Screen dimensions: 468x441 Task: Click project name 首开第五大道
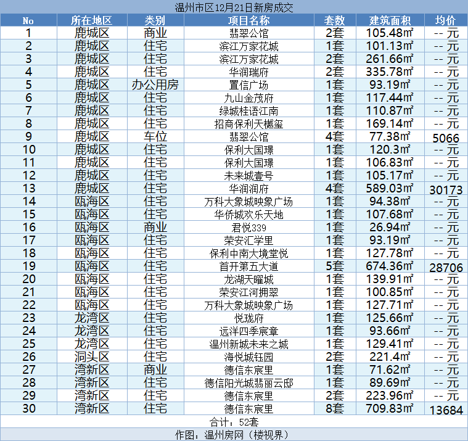pos(248,266)
